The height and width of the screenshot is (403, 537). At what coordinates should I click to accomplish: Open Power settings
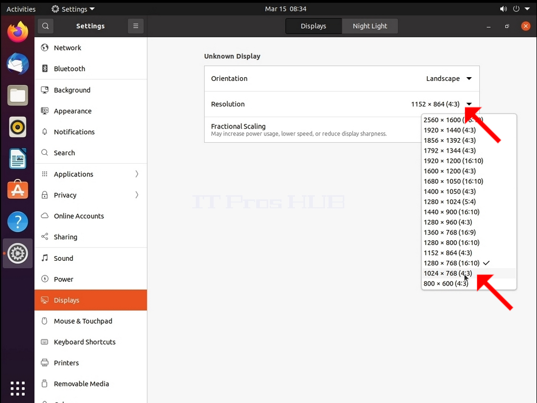tap(91, 279)
